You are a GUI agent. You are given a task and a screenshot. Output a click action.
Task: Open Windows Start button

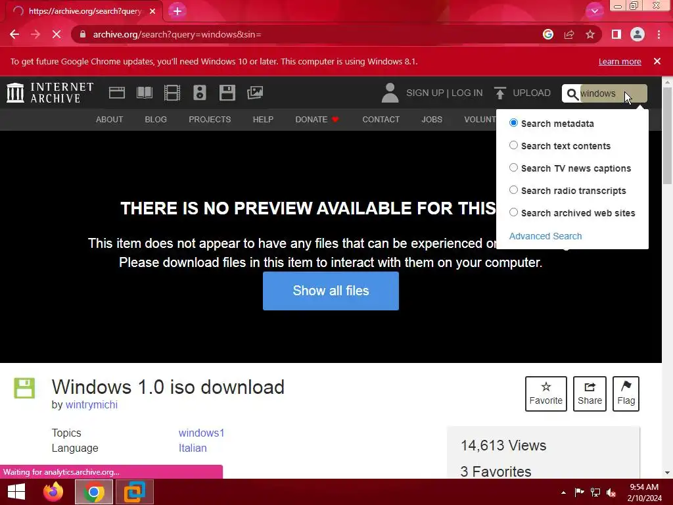tap(16, 492)
